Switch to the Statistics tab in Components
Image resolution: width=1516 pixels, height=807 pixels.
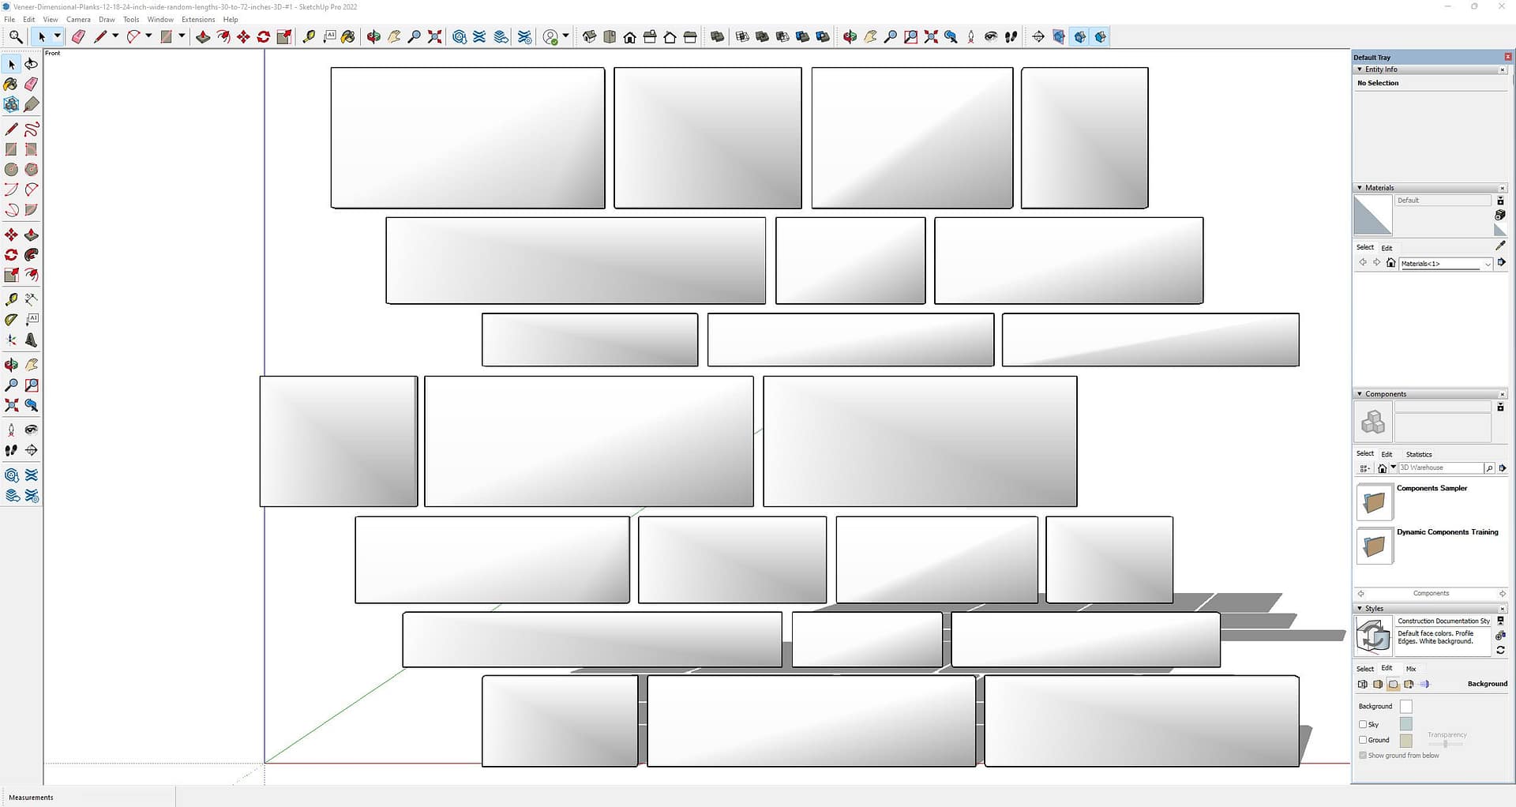tap(1418, 454)
